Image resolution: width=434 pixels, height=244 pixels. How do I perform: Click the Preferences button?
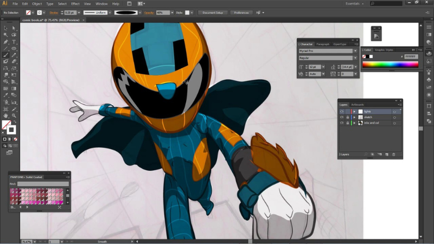click(x=241, y=12)
